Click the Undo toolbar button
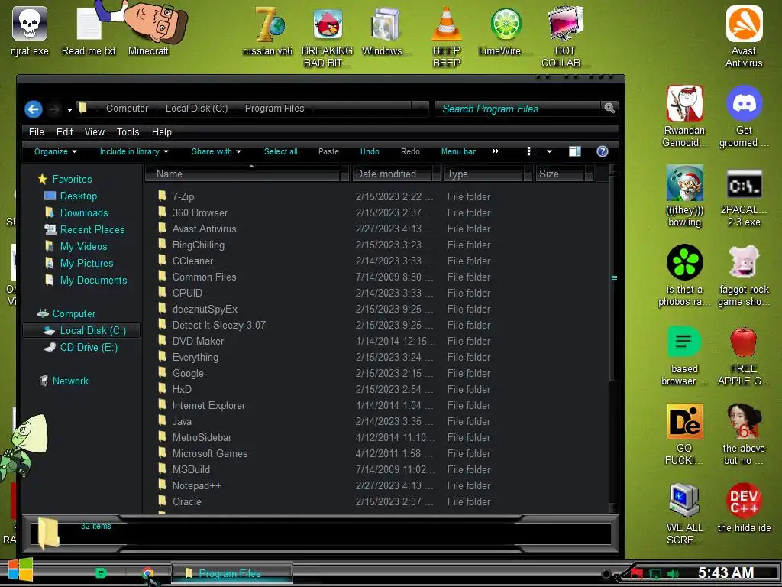 [370, 152]
